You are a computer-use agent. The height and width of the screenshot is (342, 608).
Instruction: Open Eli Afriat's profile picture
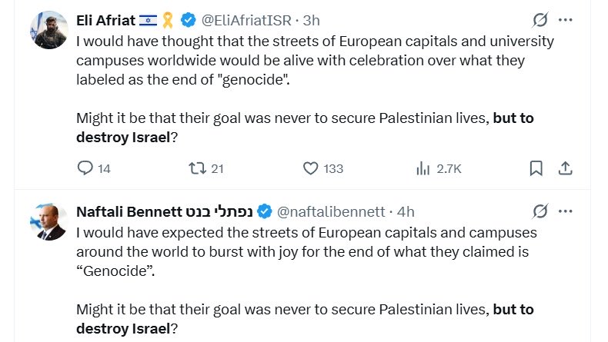pyautogui.click(x=49, y=30)
